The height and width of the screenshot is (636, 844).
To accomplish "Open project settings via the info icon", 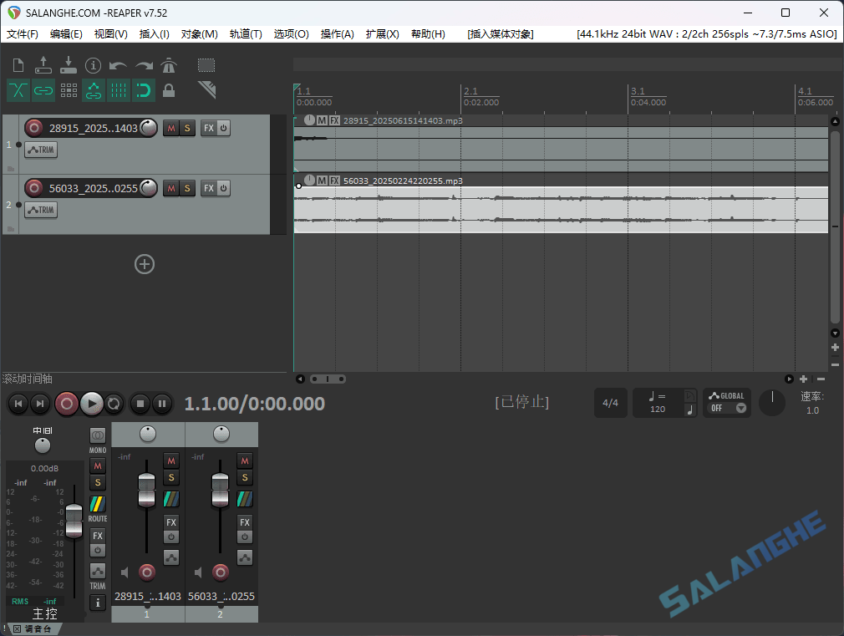I will pyautogui.click(x=93, y=65).
